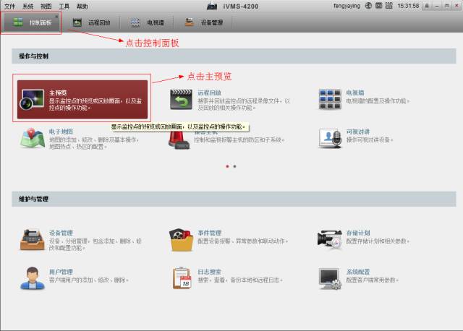
Task: Open the 用户管理 user management module
Action: pyautogui.click(x=33, y=277)
